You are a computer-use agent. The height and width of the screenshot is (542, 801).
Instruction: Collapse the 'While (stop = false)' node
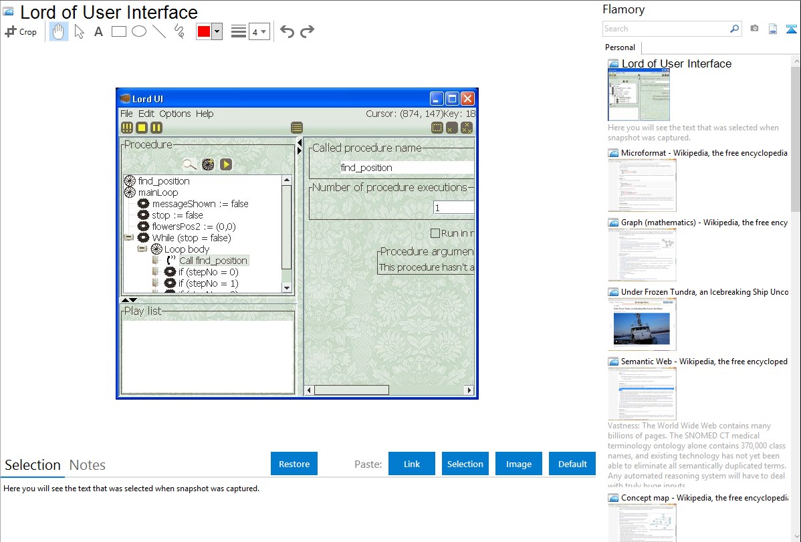pyautogui.click(x=129, y=237)
